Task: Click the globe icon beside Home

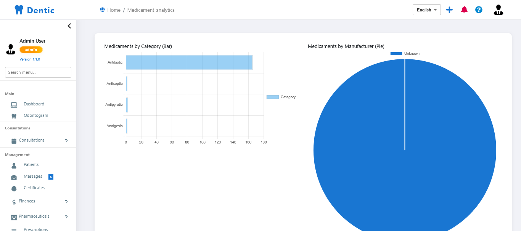Action: pyautogui.click(x=102, y=10)
